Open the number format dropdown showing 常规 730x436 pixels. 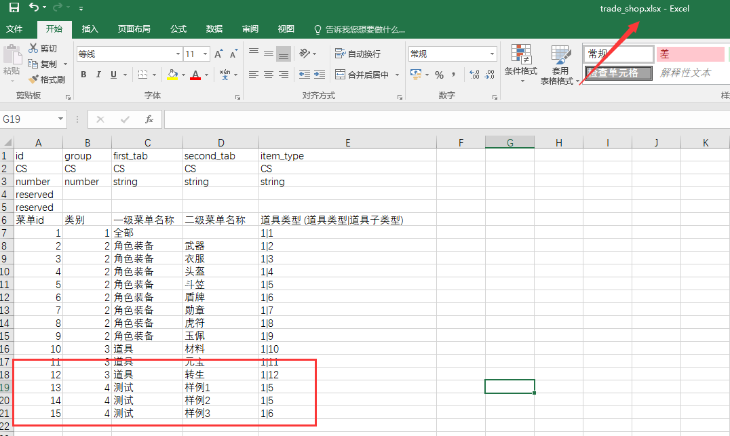[x=448, y=54]
